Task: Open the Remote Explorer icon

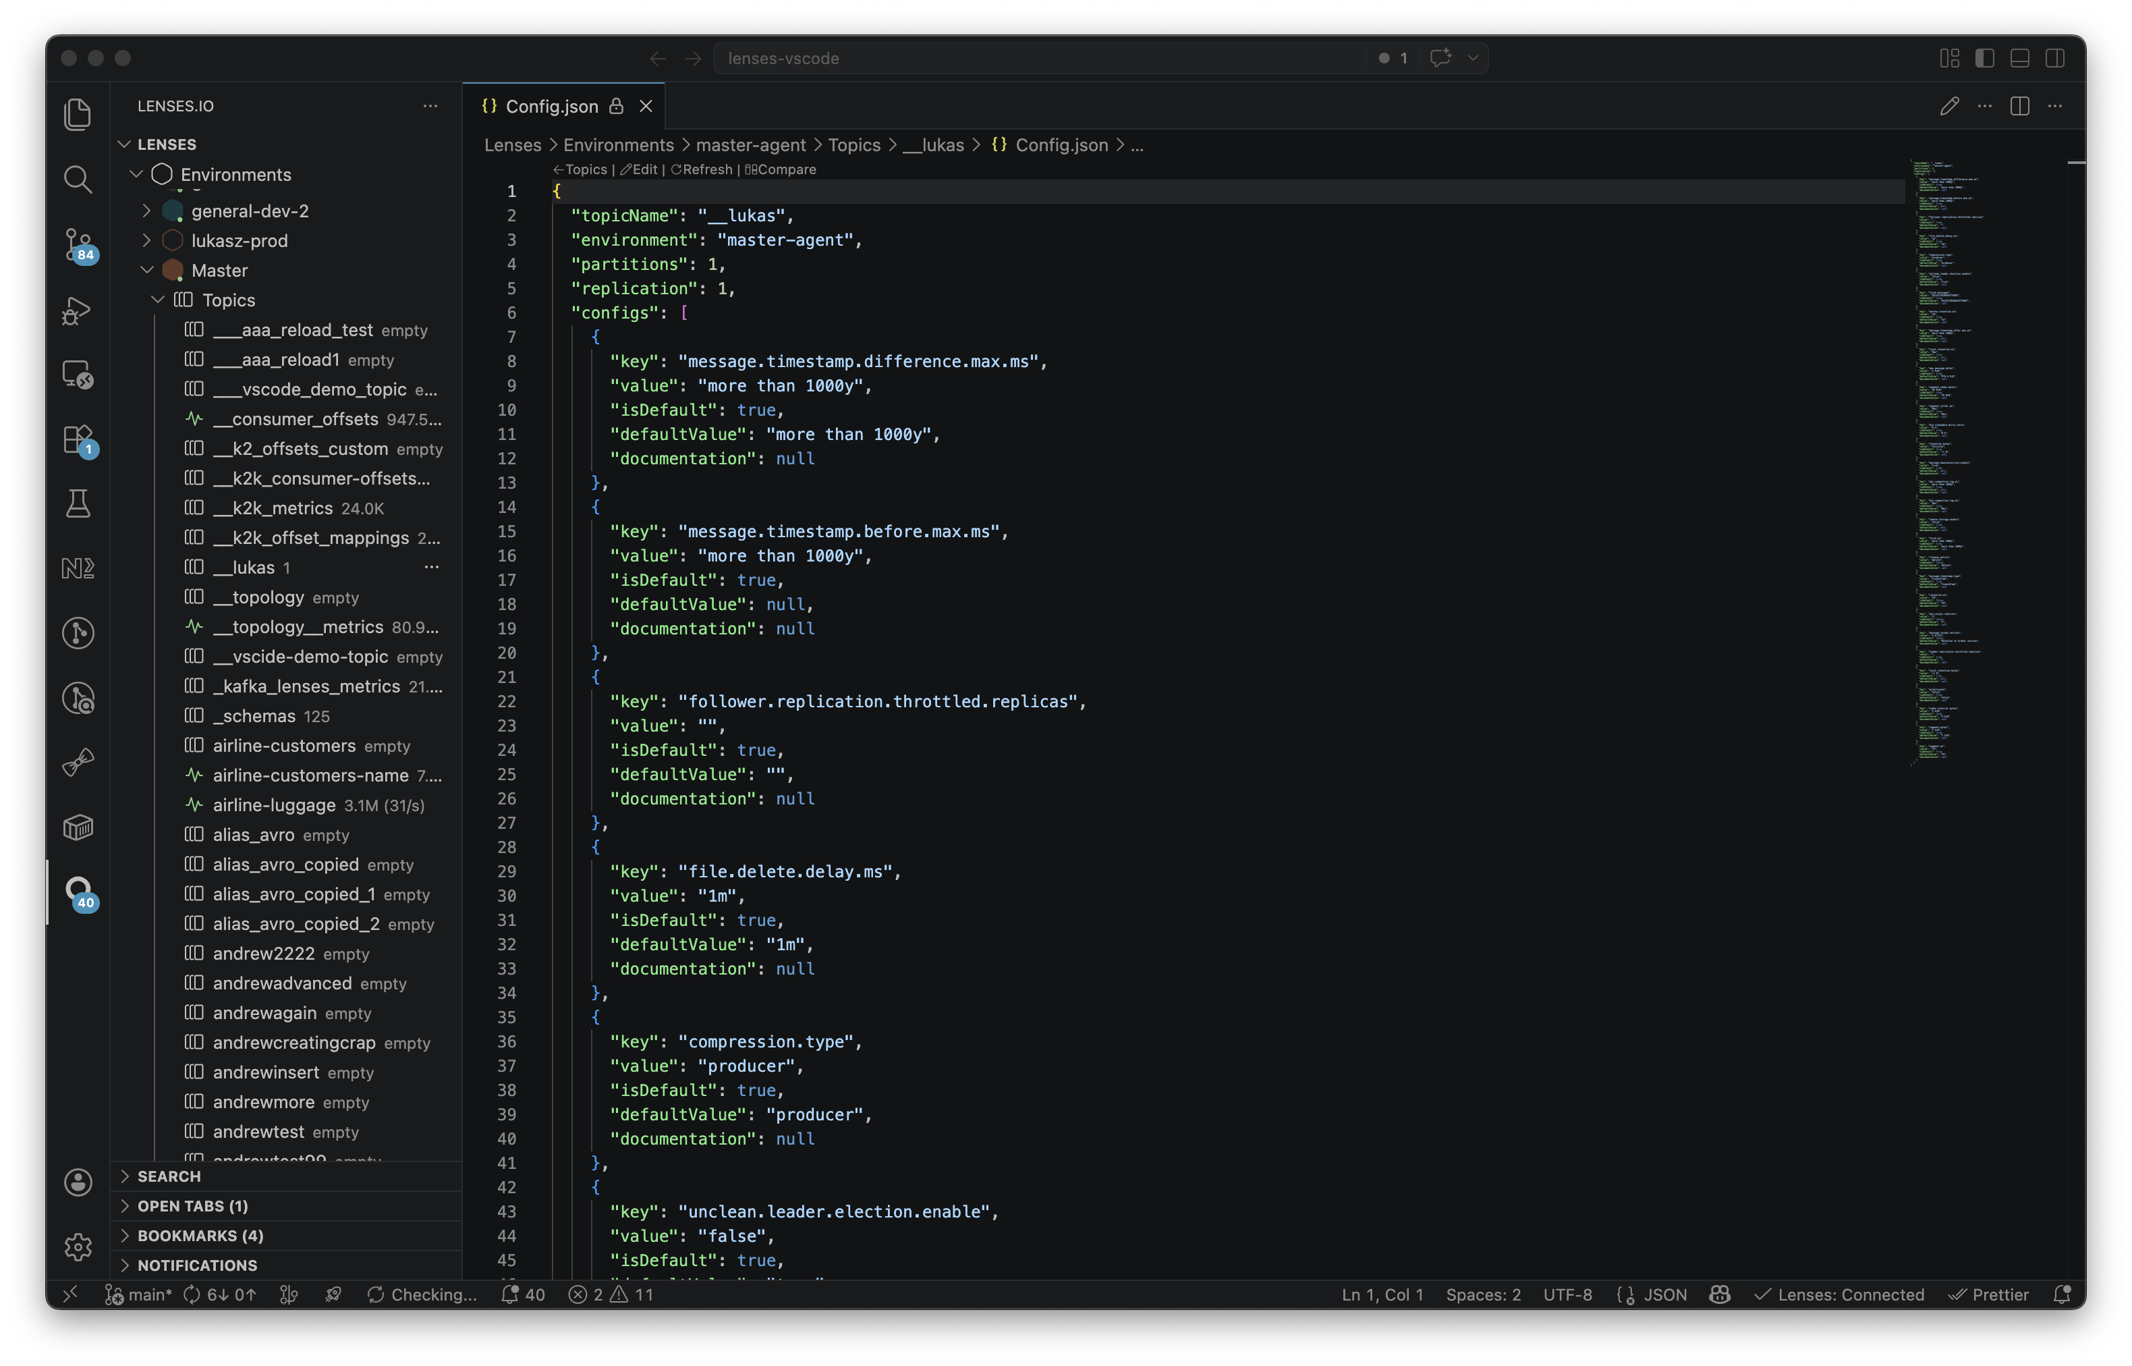Action: [78, 375]
